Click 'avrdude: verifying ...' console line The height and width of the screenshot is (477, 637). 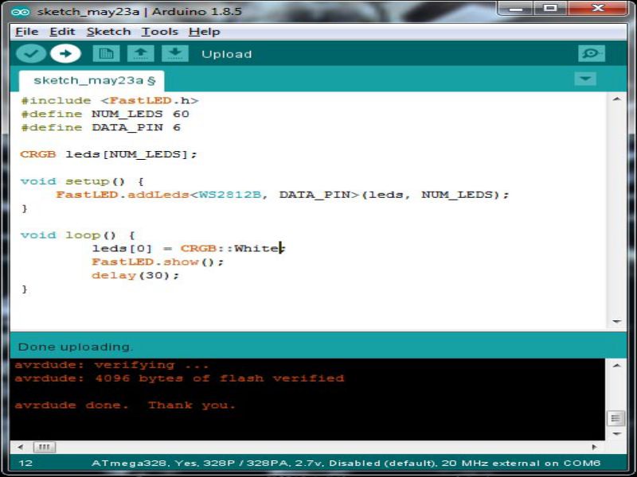click(111, 365)
